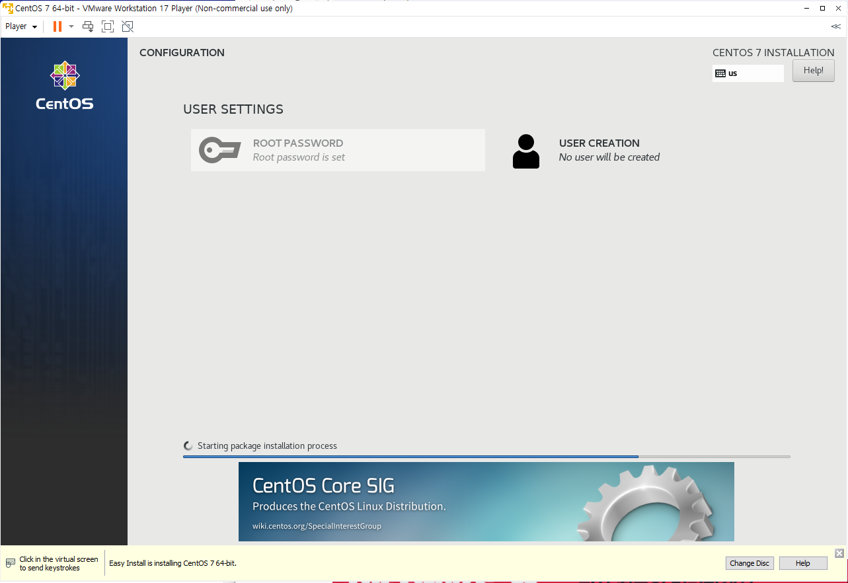Send Ctrl+Alt+Del to the virtual machine
The image size is (848, 583).
click(88, 26)
